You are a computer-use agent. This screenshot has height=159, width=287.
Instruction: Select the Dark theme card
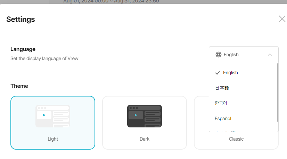(x=145, y=123)
